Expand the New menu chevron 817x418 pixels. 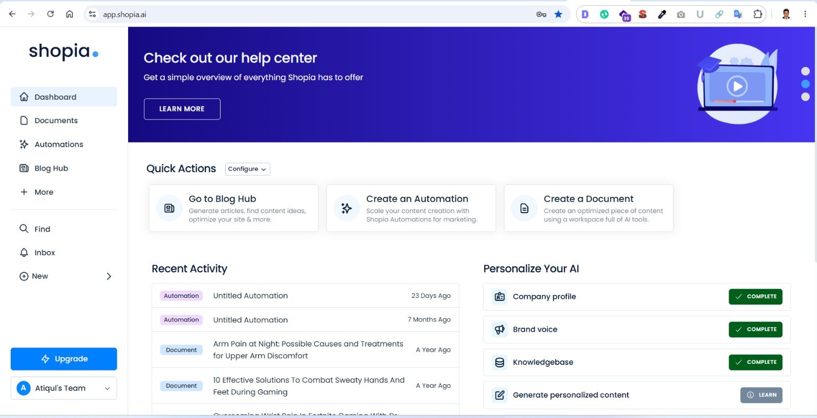tap(109, 276)
